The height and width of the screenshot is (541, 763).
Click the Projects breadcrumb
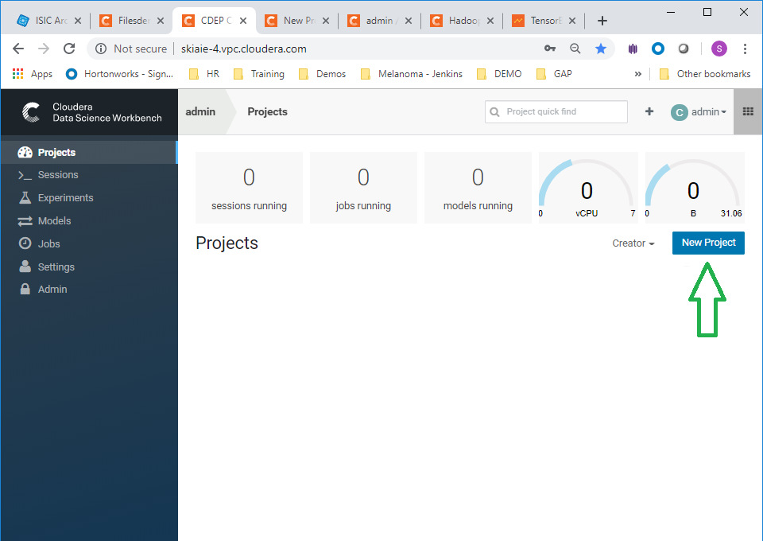tap(267, 112)
